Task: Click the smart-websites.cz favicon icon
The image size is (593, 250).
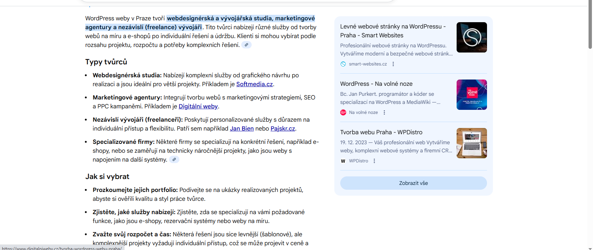Action: (343, 64)
